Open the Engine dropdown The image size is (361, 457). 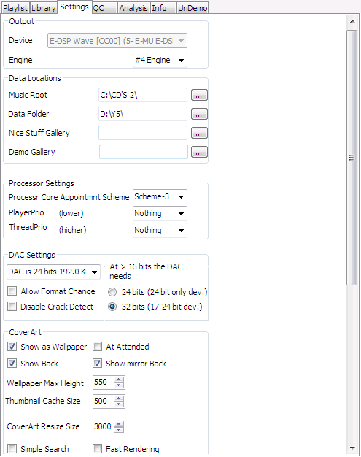click(x=160, y=60)
